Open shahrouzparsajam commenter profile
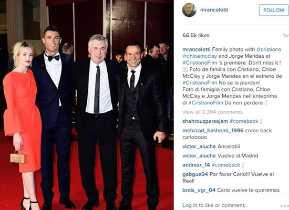The height and width of the screenshot is (210, 289). coord(205,121)
